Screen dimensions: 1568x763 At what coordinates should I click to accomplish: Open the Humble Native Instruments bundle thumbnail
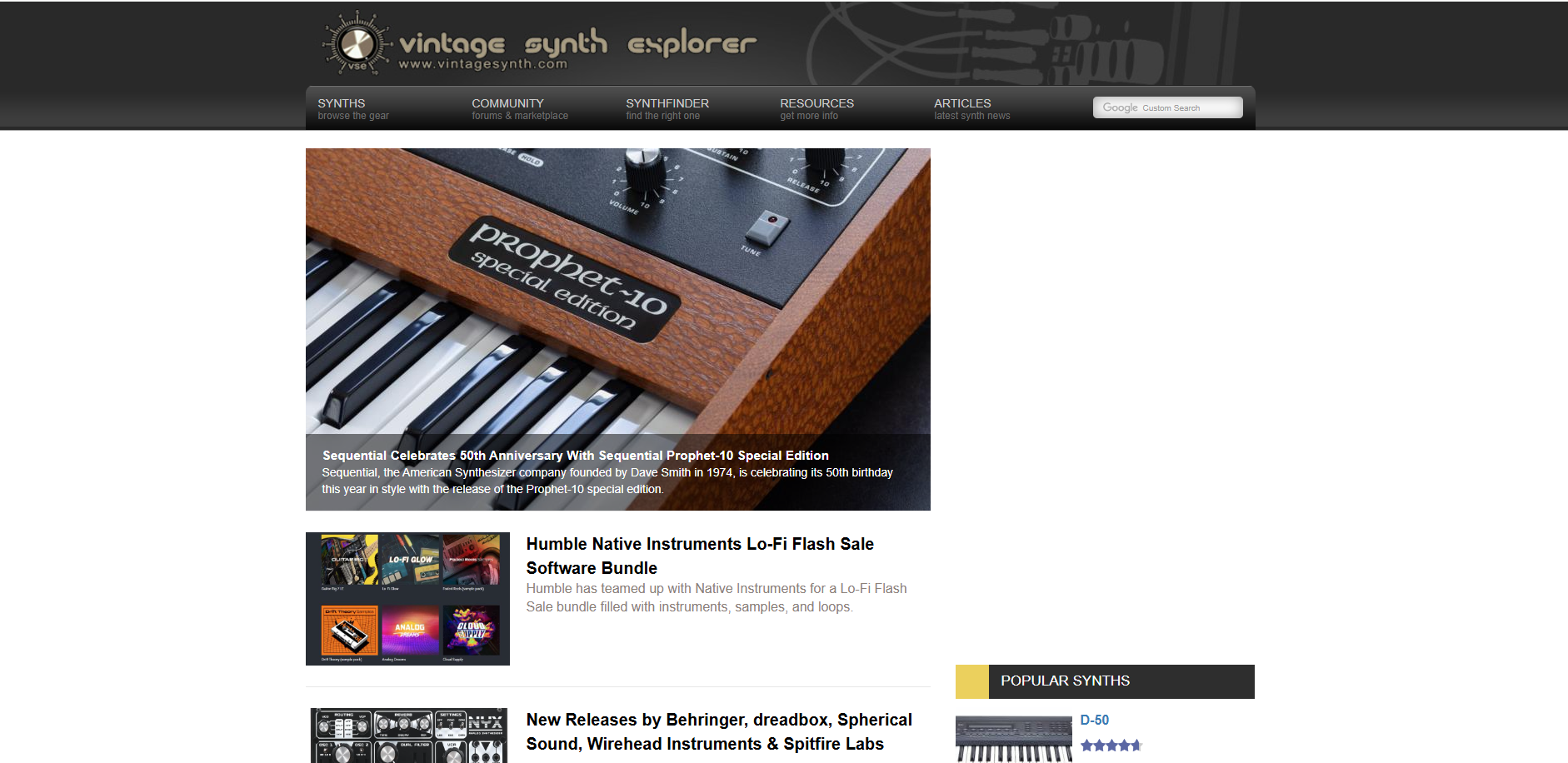click(x=407, y=598)
